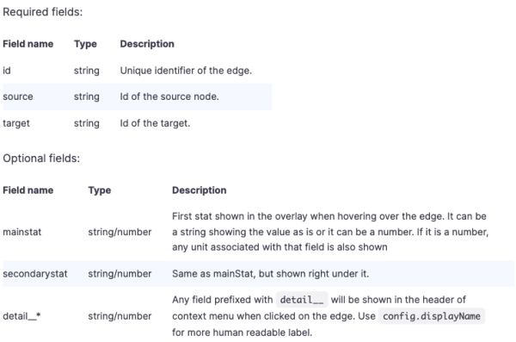Click 'Unique identifier of the edge.' text
Image resolution: width=516 pixels, height=342 pixels.
tap(186, 71)
